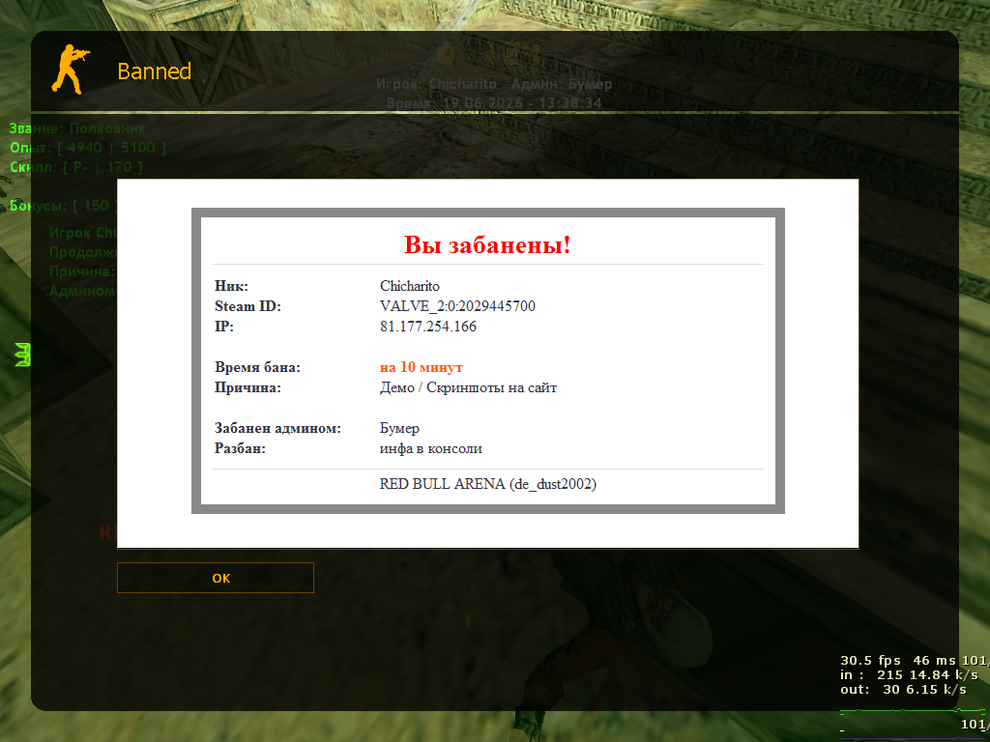The width and height of the screenshot is (990, 742).
Task: Click the 'in : 215 14.84 k/s' net graph line
Action: point(909,675)
